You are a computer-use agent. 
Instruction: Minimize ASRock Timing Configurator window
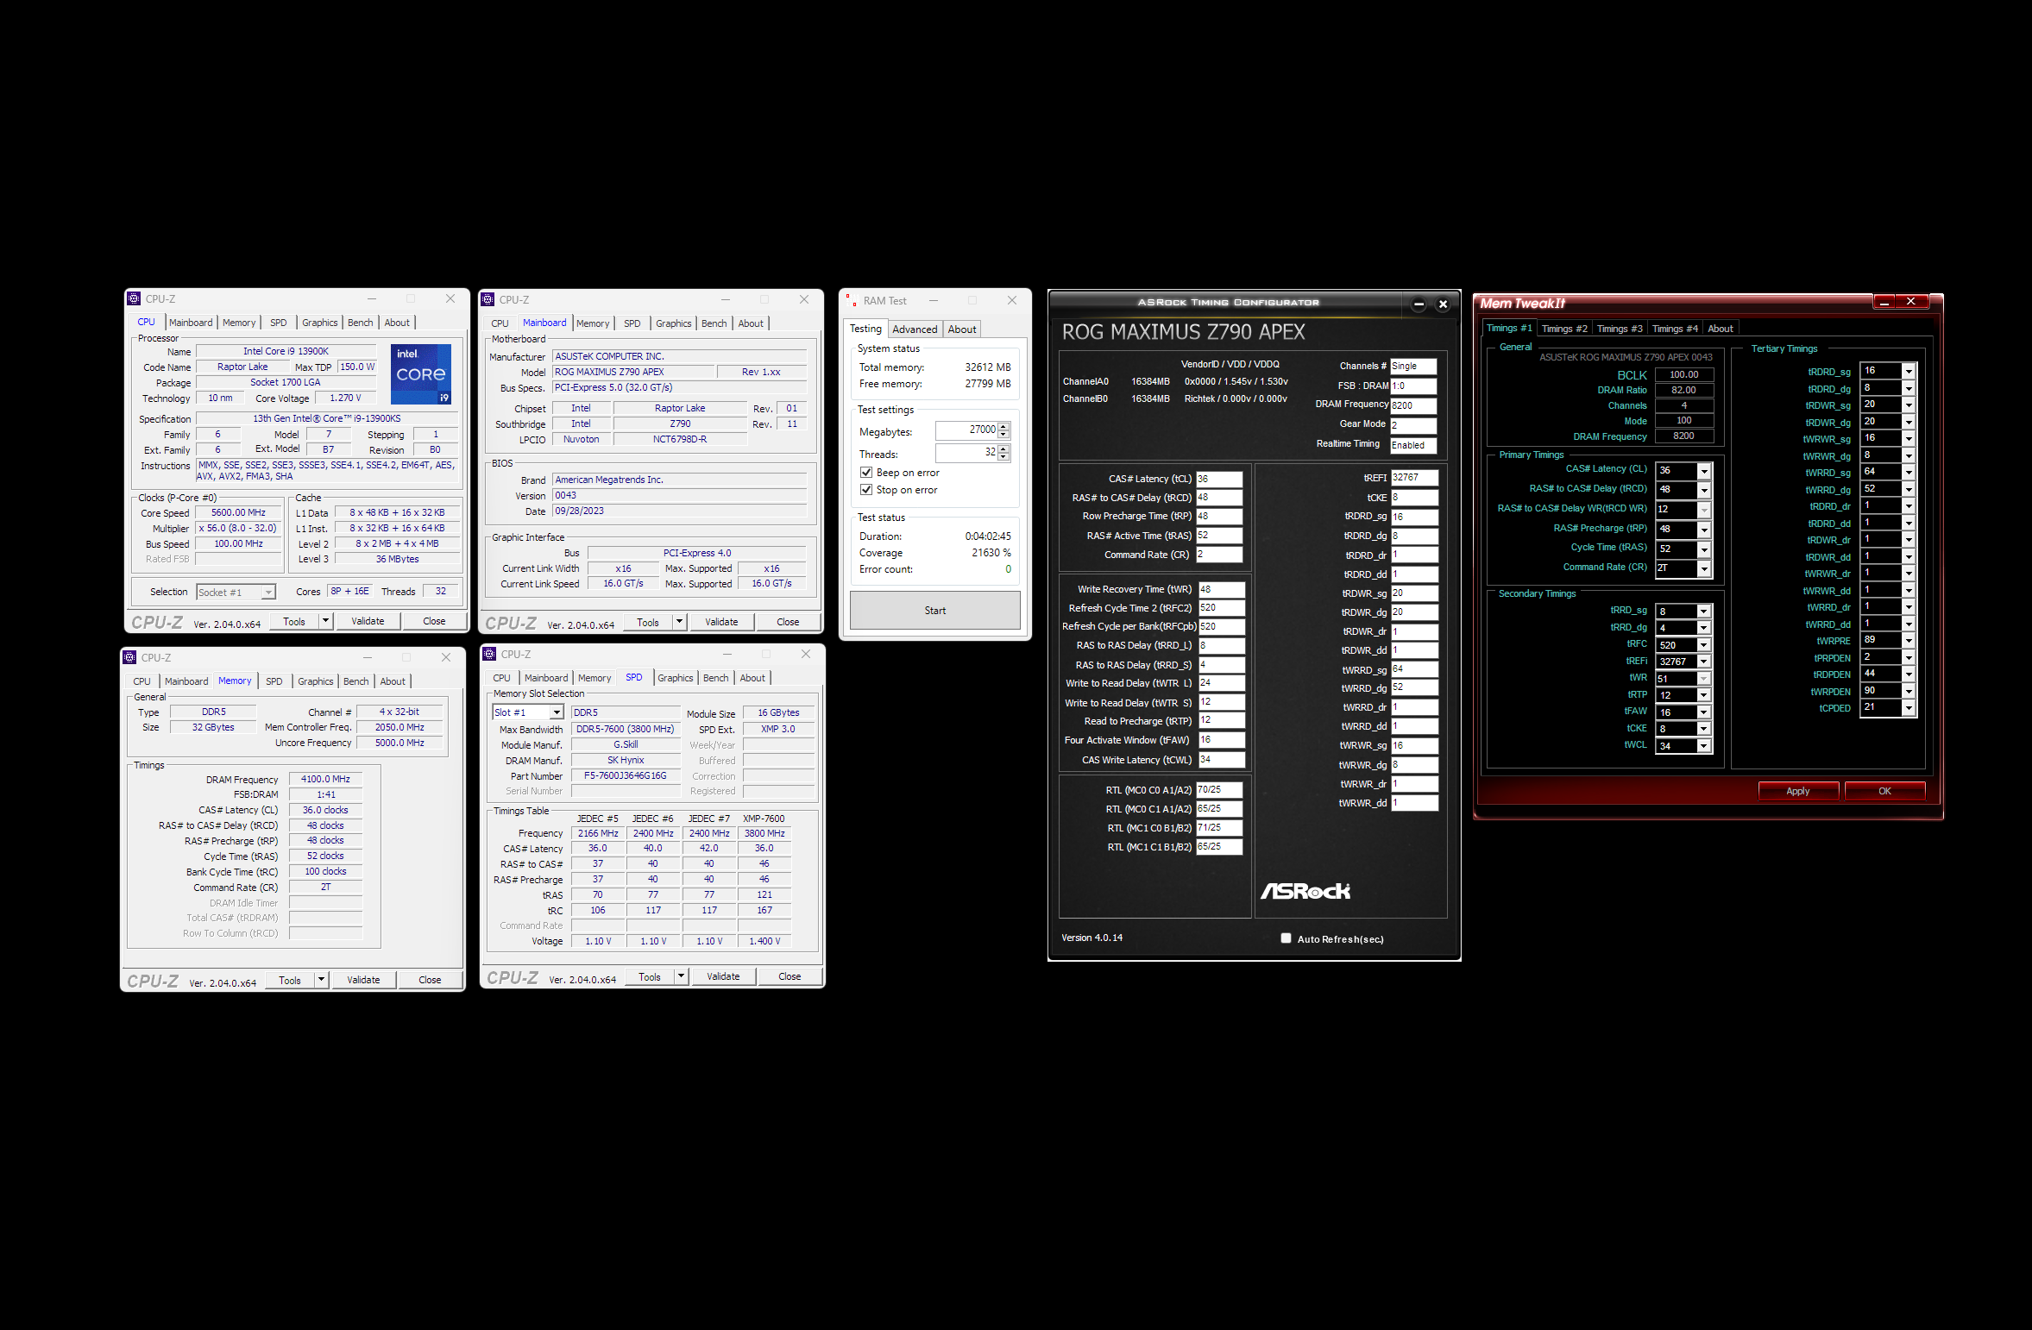pyautogui.click(x=1419, y=304)
